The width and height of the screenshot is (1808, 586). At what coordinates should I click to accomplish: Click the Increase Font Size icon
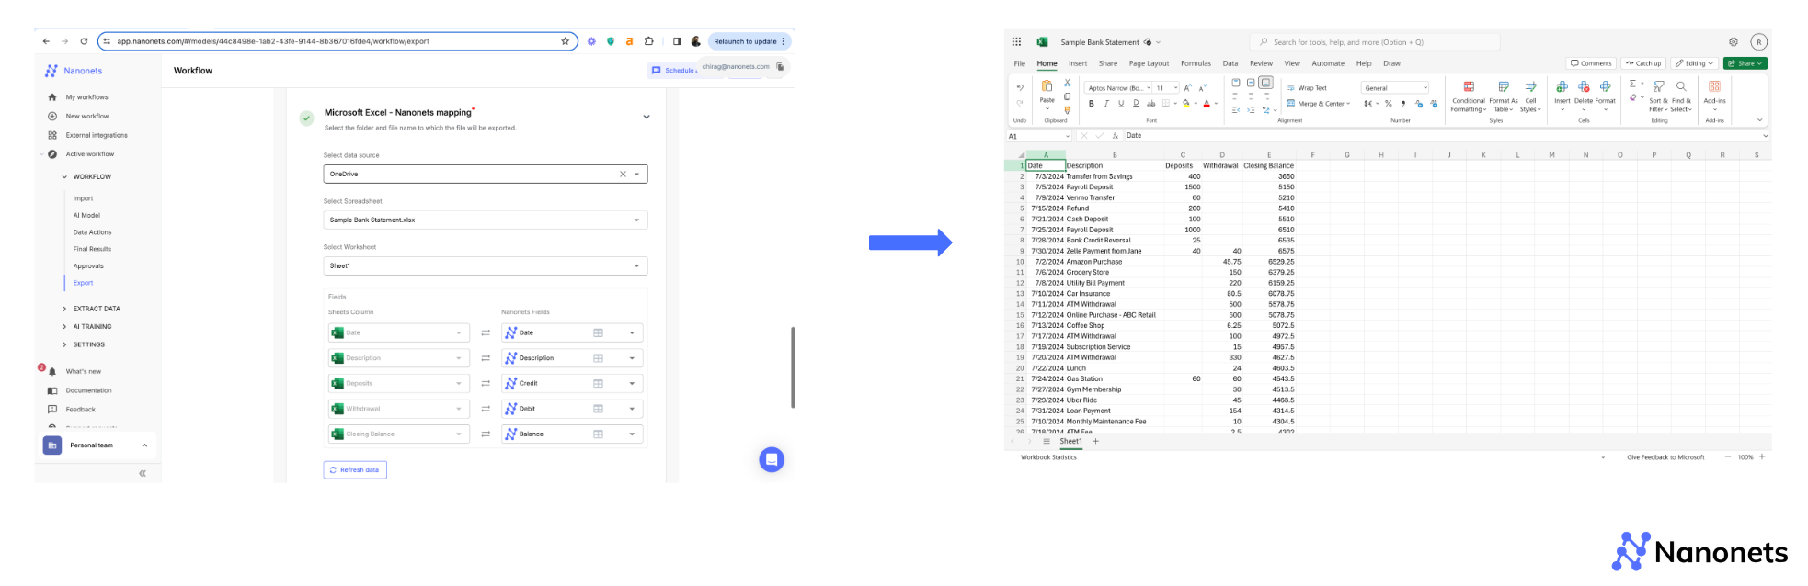(x=1187, y=88)
